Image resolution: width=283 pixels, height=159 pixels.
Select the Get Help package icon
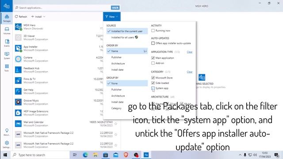coord(18,91)
